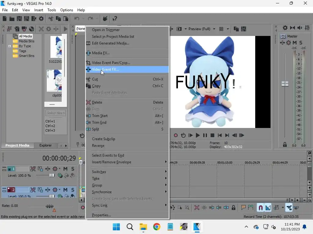Click Go to Start transport button
This screenshot has width=313, height=234.
point(219,135)
